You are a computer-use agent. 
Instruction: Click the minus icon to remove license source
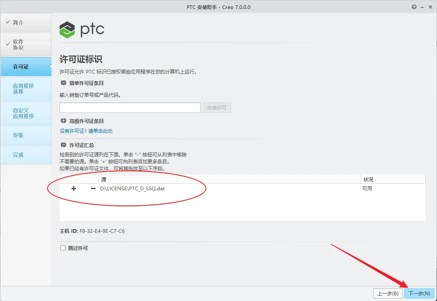93,189
